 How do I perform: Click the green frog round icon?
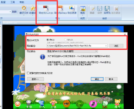[79, 104]
